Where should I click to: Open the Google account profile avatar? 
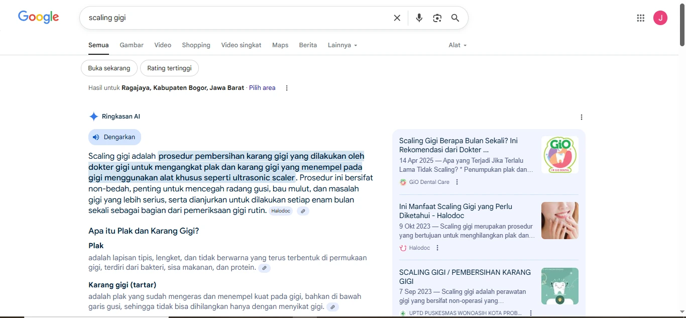coord(660,18)
